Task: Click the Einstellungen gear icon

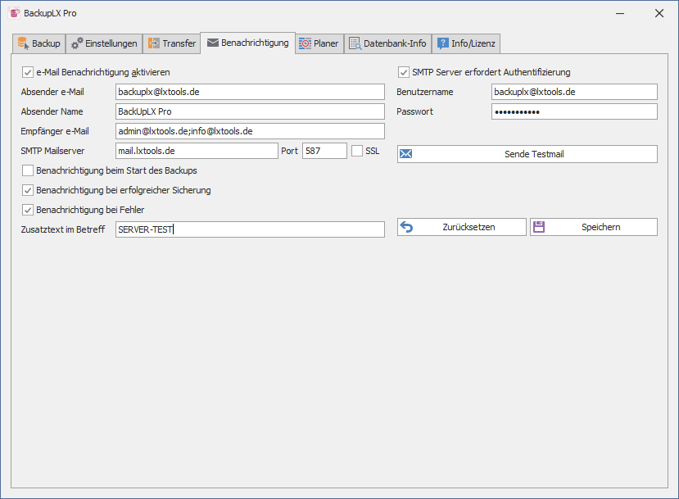Action: pos(77,43)
